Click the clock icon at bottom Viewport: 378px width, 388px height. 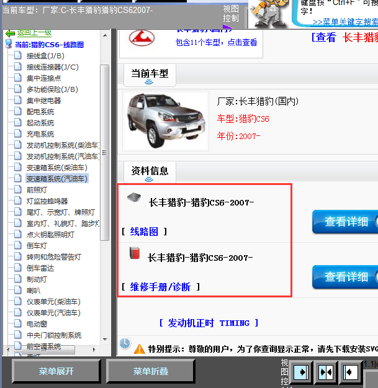[125, 343]
